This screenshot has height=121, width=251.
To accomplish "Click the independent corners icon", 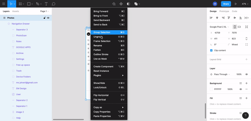I will pos(246,45).
